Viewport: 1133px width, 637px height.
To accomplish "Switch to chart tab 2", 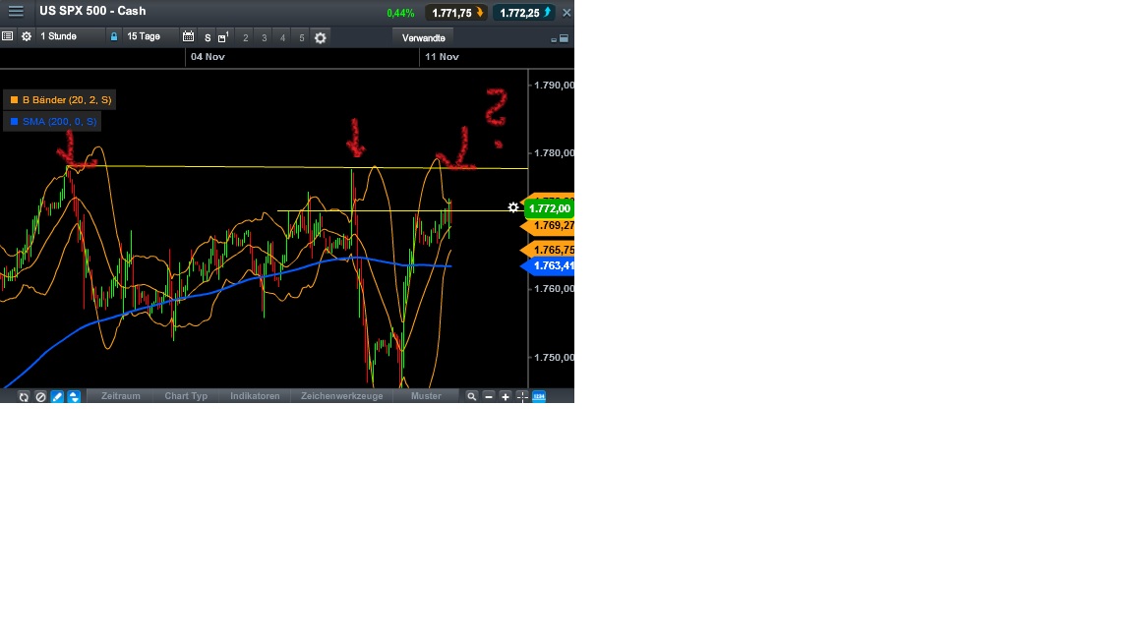I will coord(245,36).
